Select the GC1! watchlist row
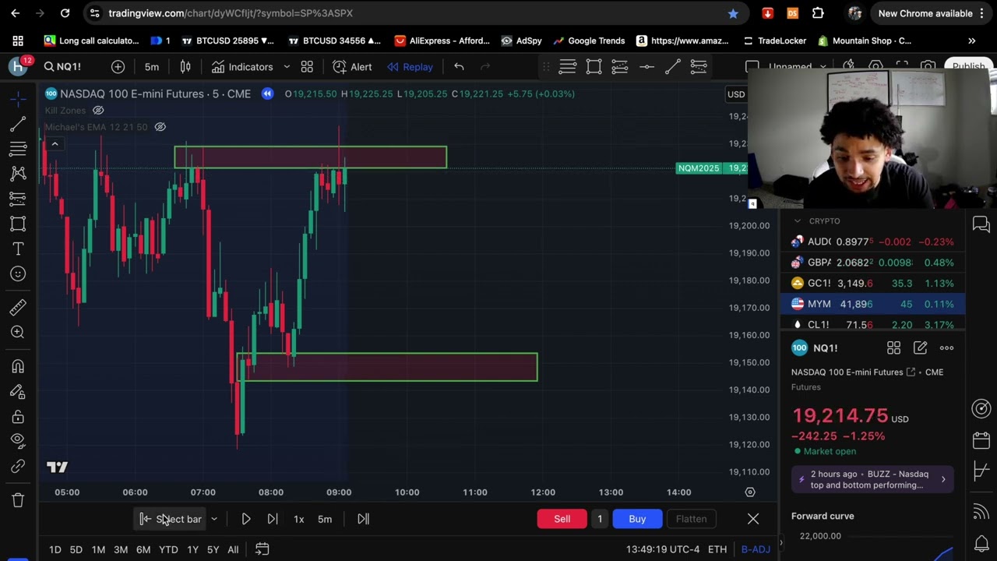This screenshot has height=561, width=997. [x=872, y=284]
